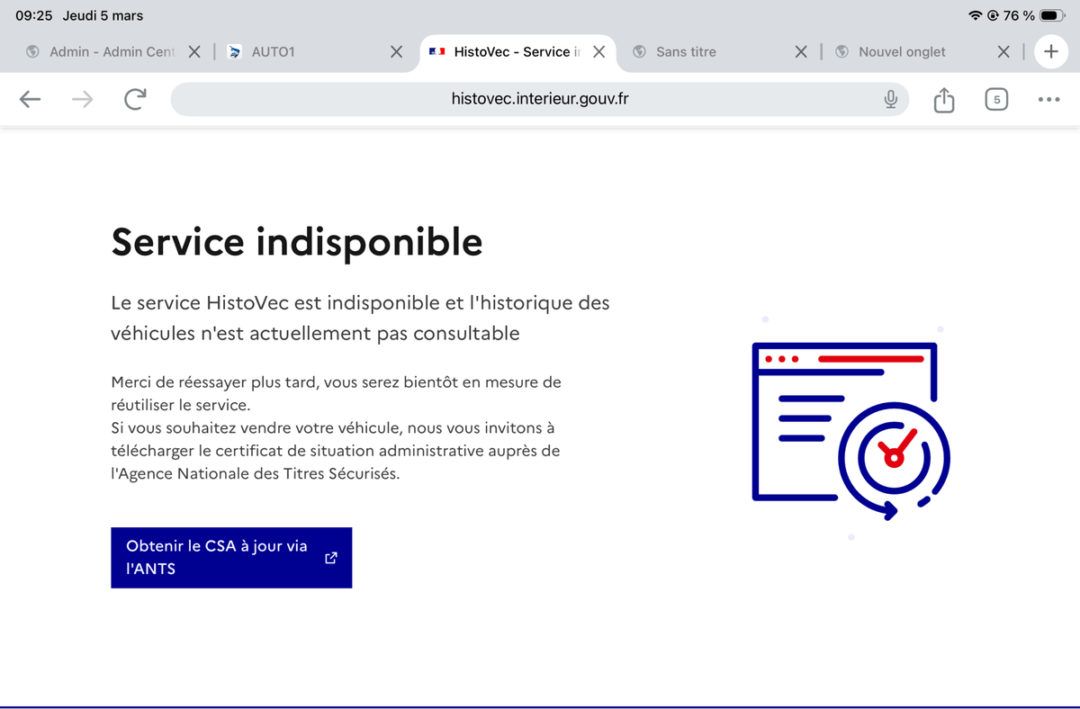Close the Admin - Admin Center tab
This screenshot has width=1080, height=709.
[194, 51]
